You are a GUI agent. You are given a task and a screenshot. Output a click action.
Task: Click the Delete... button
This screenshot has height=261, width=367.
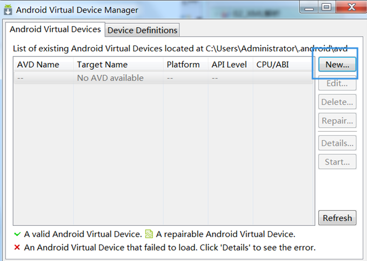coord(337,102)
